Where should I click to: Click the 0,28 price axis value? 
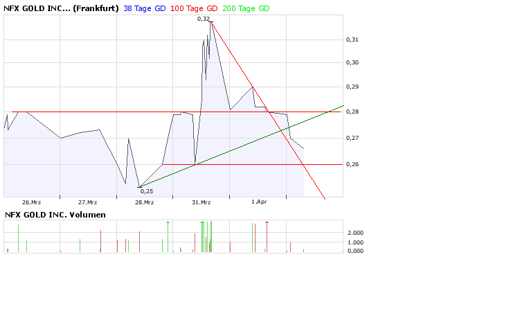click(x=352, y=112)
